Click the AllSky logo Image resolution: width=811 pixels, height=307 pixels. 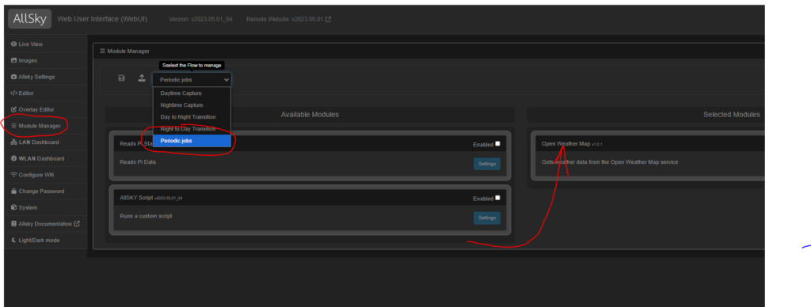(x=29, y=19)
